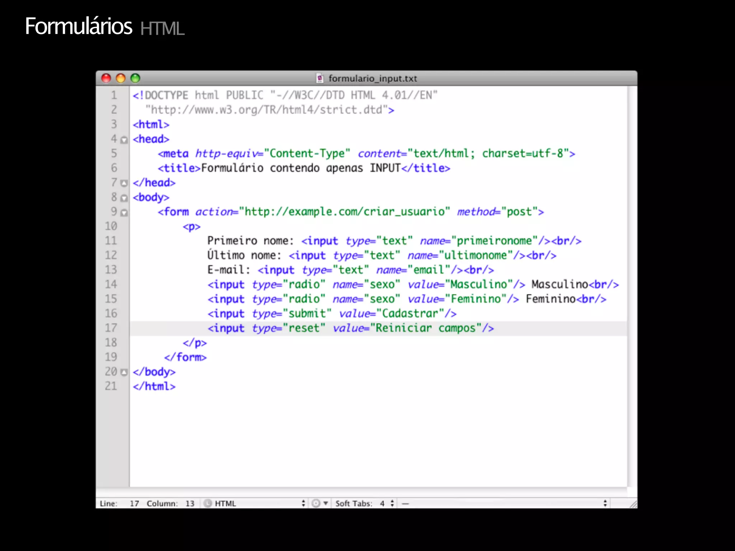Click fold marker at closing head tag
Image resolution: width=735 pixels, height=551 pixels.
coord(124,183)
